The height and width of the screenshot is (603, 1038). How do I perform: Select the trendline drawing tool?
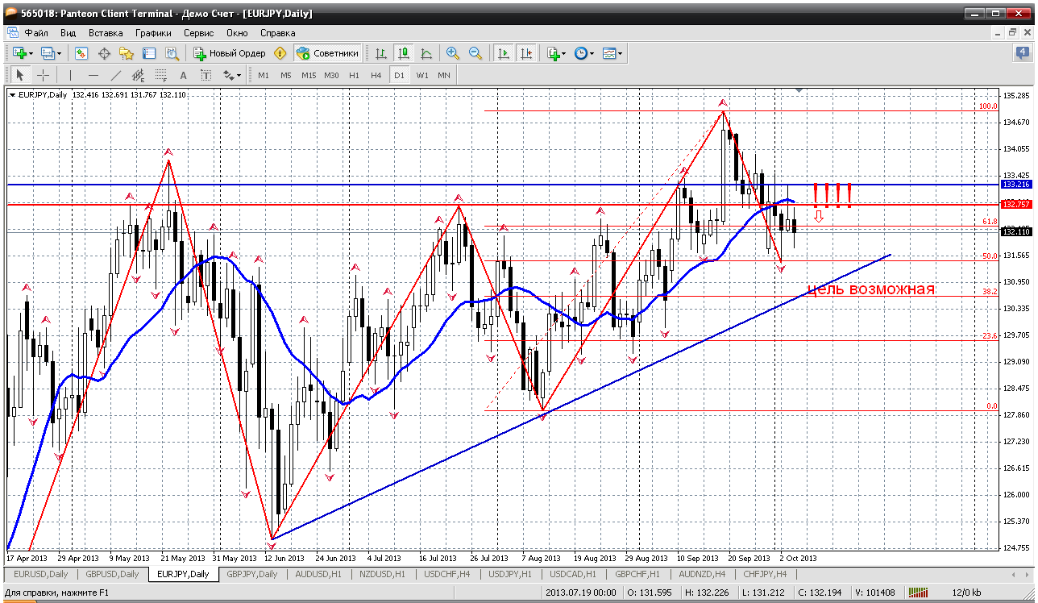115,75
